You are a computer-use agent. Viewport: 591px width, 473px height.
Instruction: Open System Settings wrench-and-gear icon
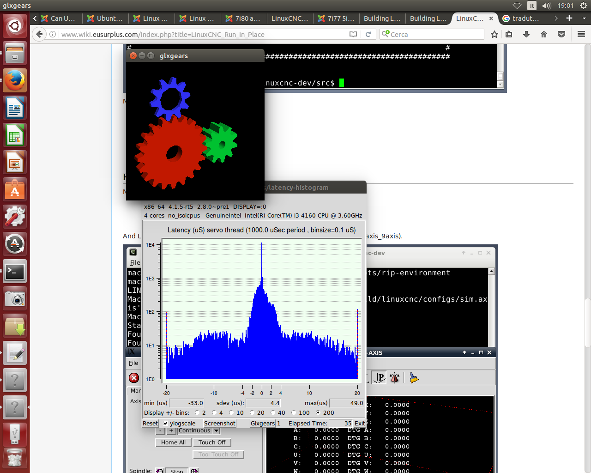pyautogui.click(x=15, y=217)
